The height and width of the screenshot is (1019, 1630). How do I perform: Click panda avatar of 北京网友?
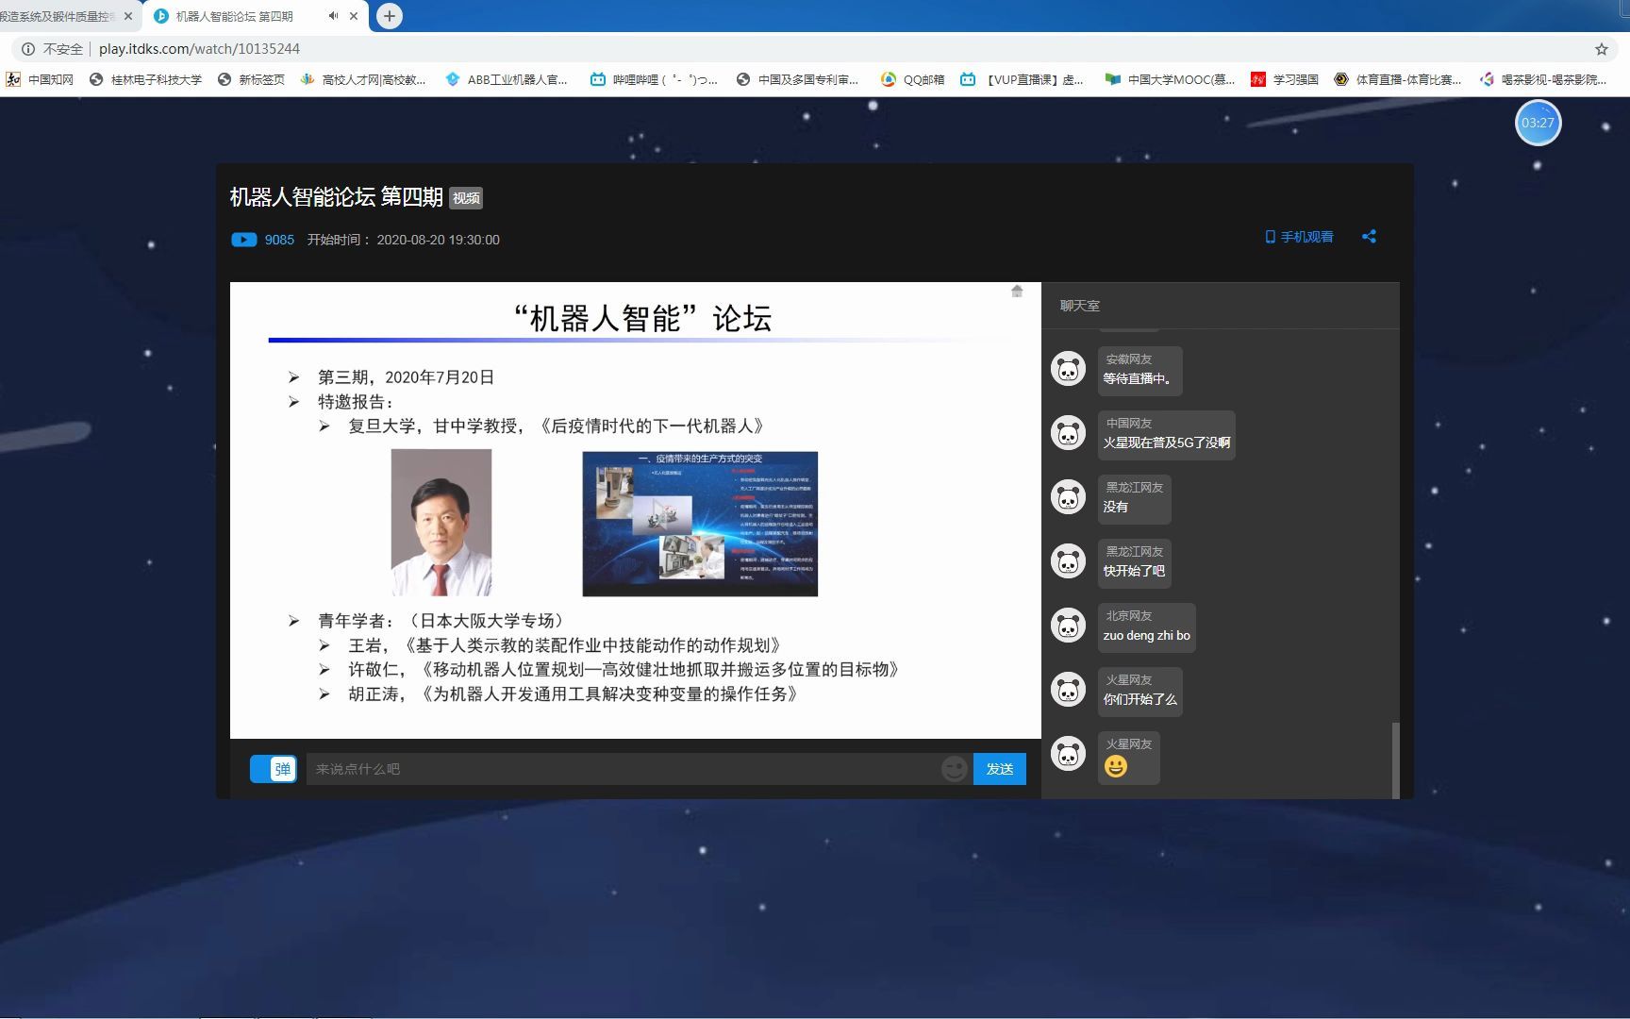pos(1068,626)
